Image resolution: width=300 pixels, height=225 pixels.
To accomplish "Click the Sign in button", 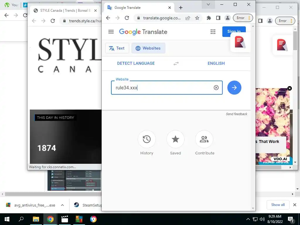I will [234, 31].
